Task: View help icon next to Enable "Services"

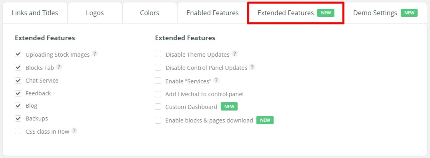Action: [216, 80]
